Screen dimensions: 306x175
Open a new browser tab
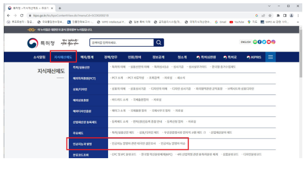pos(60,8)
